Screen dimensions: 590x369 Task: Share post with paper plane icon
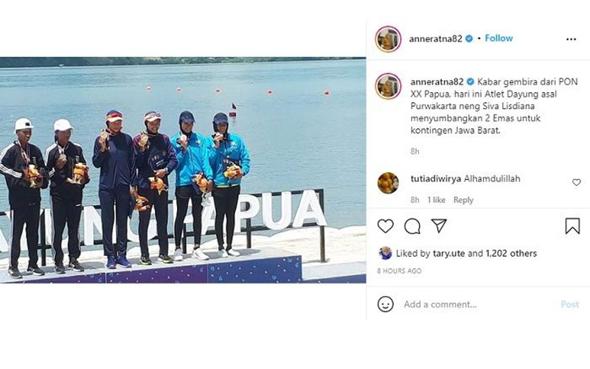[x=439, y=226]
